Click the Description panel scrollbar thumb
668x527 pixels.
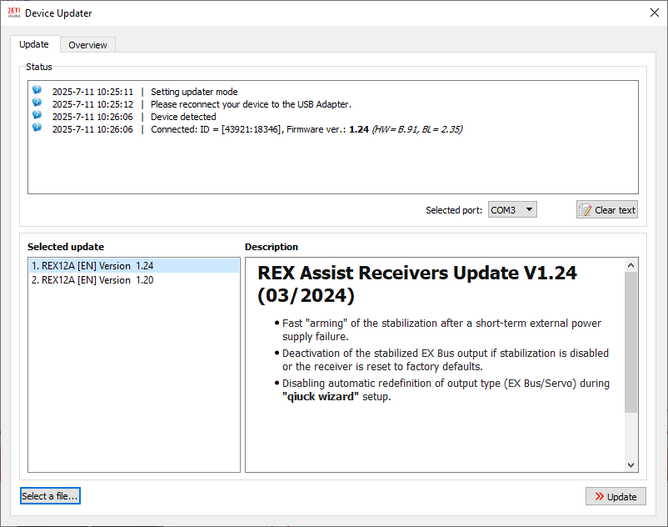coord(631,342)
